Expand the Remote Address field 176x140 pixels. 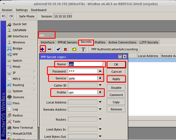pyautogui.click(x=100, y=109)
